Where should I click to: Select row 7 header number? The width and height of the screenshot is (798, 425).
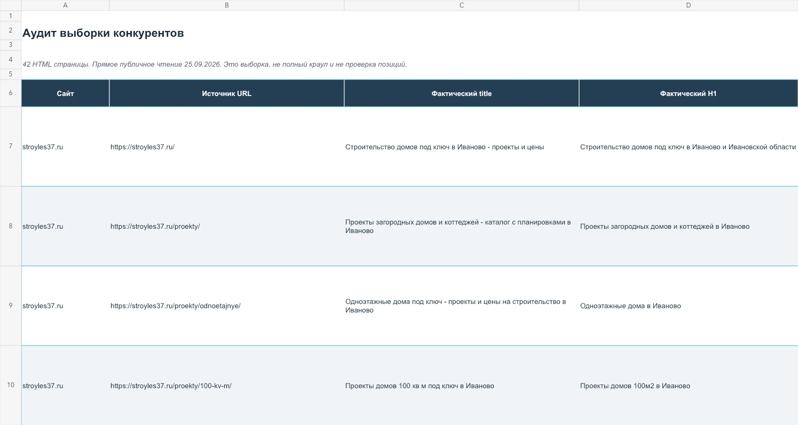tap(11, 147)
